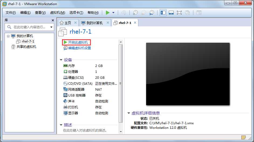Click the scroll up arrow of device pane
The width and height of the screenshot is (254, 142).
(121, 42)
